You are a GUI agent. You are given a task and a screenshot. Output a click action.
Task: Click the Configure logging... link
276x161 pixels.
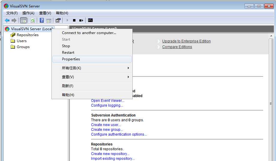click(107, 105)
